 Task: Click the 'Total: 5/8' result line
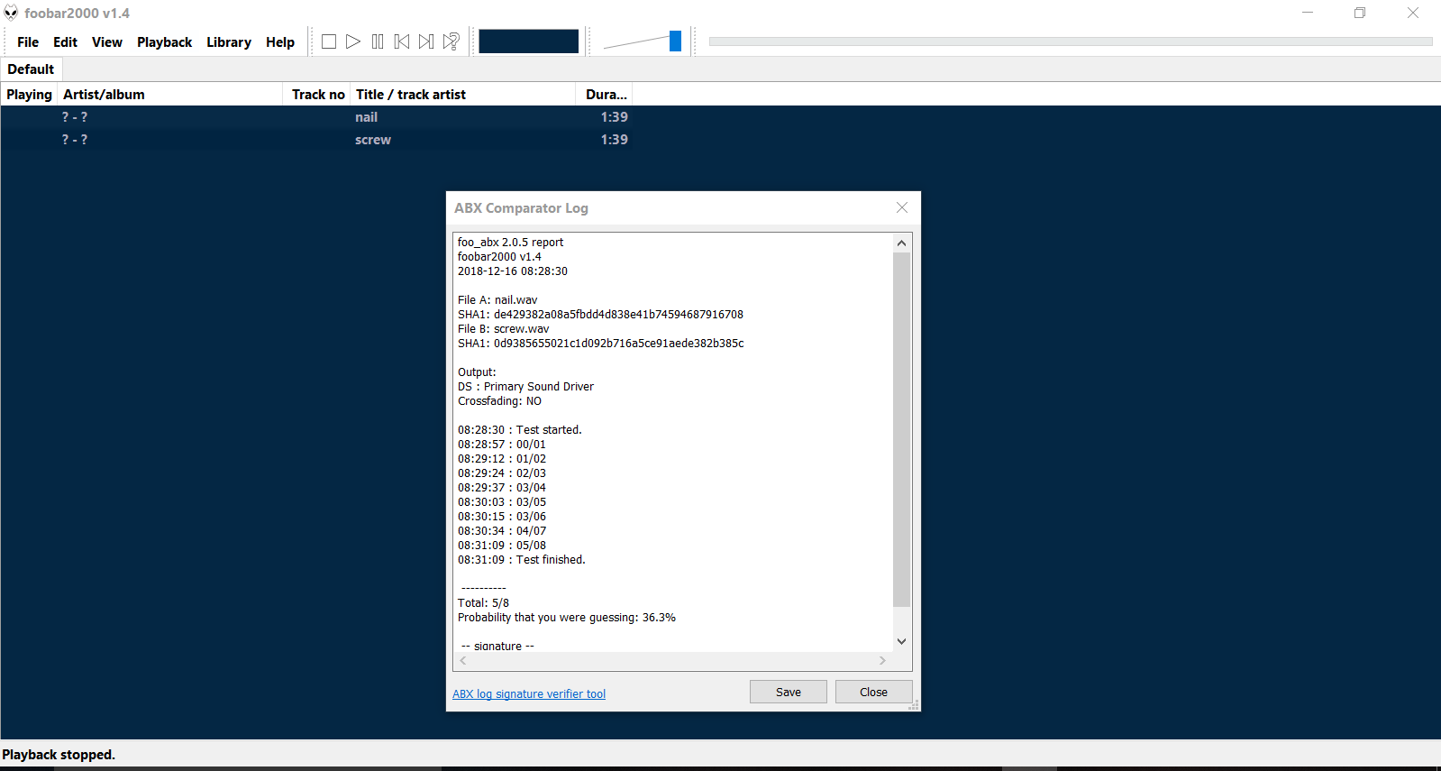point(483,603)
